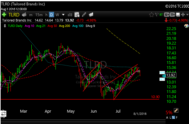Click the add-indicator calendar grid icon
The image size is (189, 124).
pos(77,15)
